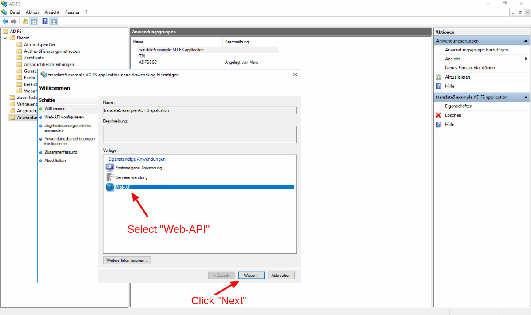Toggle the console tree pane toolbar icon
Viewport: 531px width, 315px height.
(x=34, y=21)
